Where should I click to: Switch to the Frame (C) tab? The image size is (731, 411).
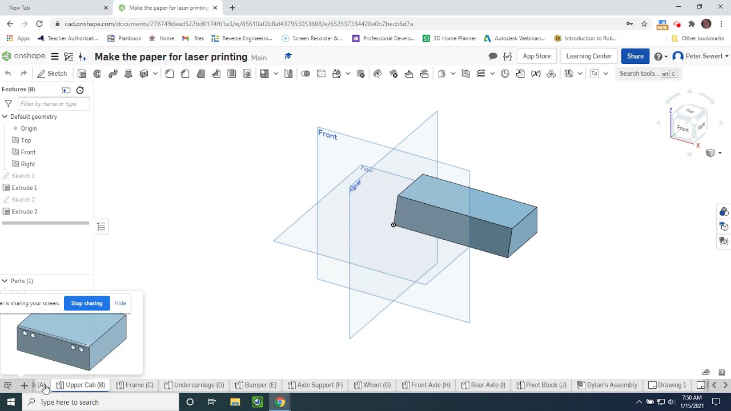pos(135,385)
